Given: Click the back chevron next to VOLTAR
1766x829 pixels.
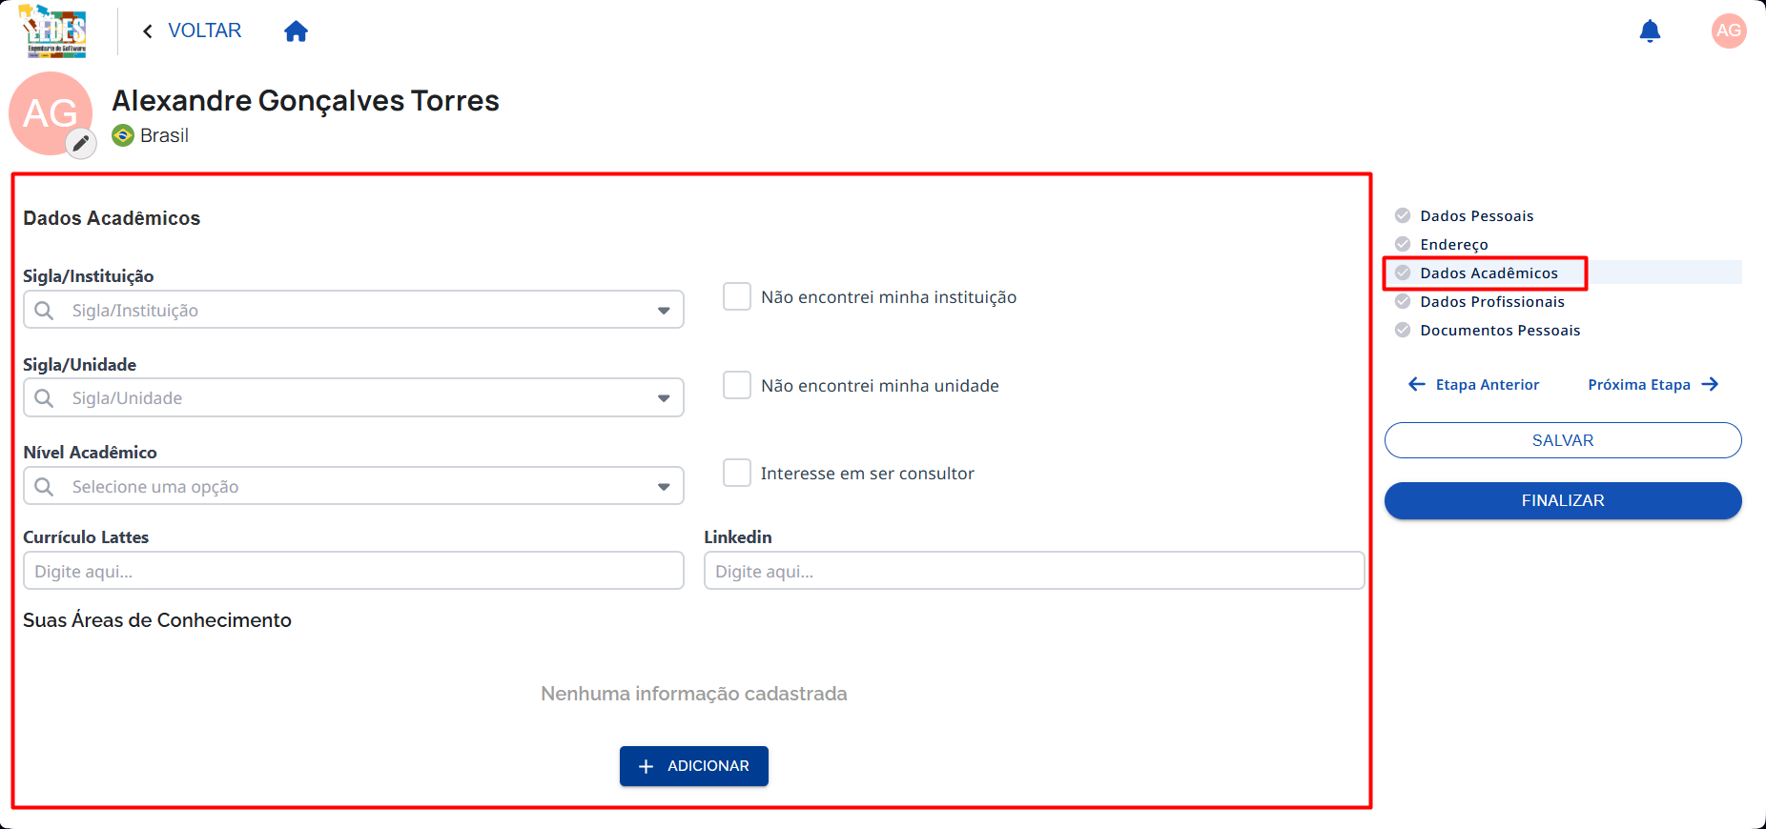Looking at the screenshot, I should click(x=148, y=31).
